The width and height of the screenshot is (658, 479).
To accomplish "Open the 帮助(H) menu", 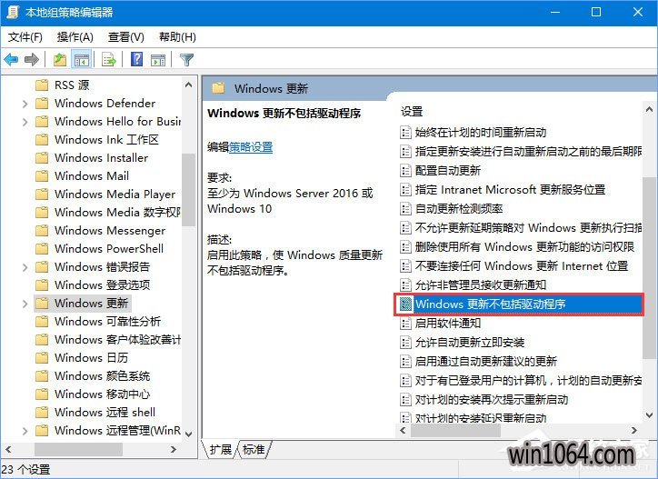I will [x=177, y=37].
